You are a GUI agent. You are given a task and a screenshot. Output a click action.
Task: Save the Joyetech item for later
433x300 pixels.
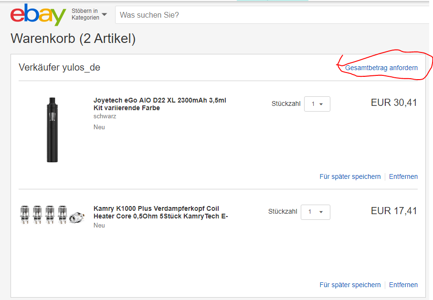[350, 176]
